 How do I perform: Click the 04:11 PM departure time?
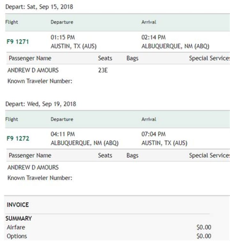63,134
